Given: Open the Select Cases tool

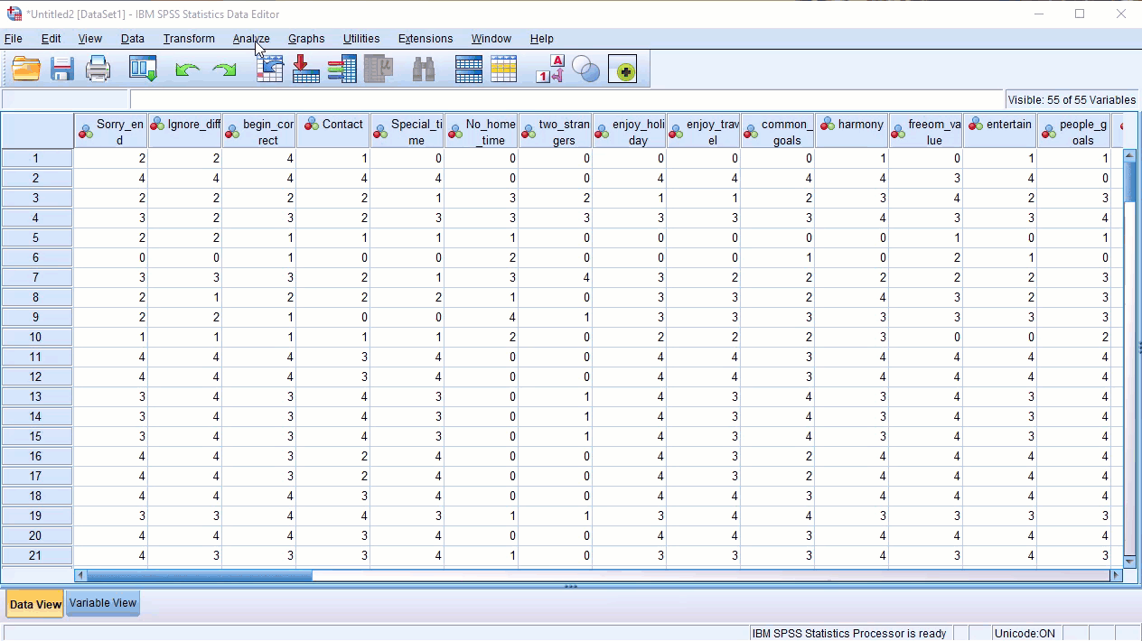Looking at the screenshot, I should pos(504,69).
